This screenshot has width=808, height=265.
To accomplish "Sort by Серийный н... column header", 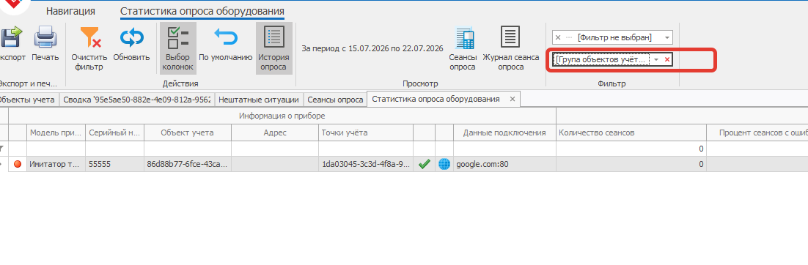I will click(x=115, y=132).
